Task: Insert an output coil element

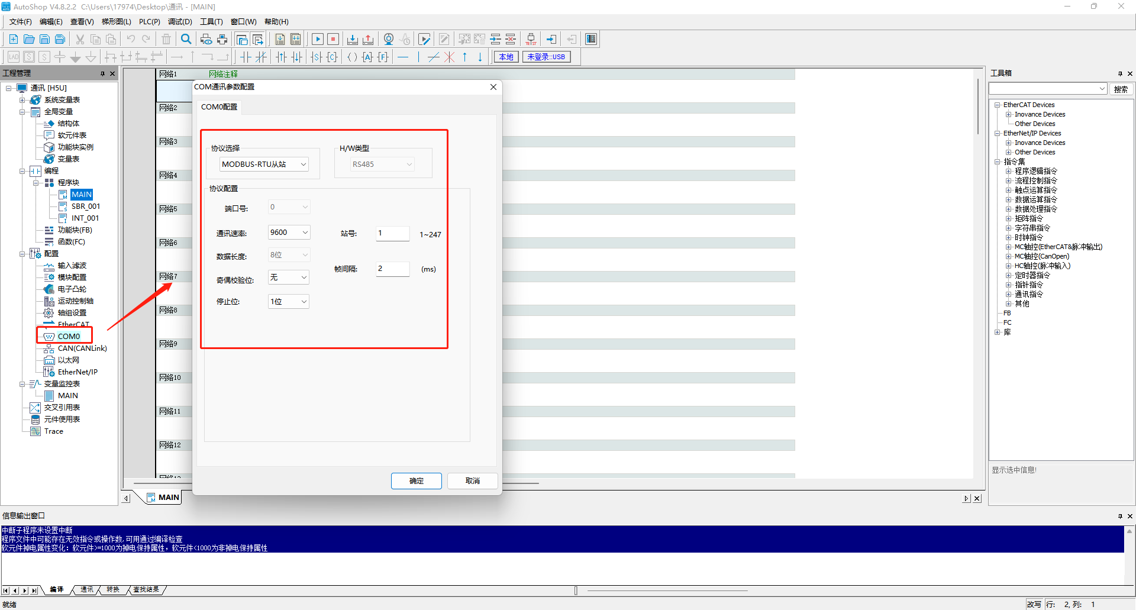Action: point(352,57)
